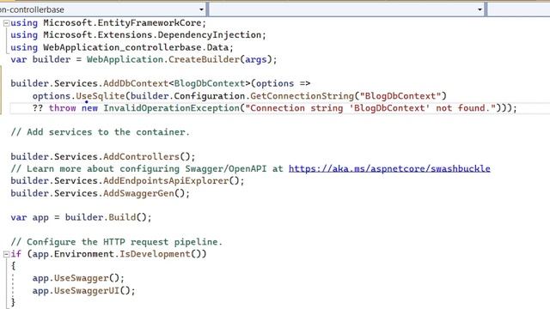Click the 'GetConnectionString' method call
This screenshot has height=309, width=550.
[x=302, y=96]
